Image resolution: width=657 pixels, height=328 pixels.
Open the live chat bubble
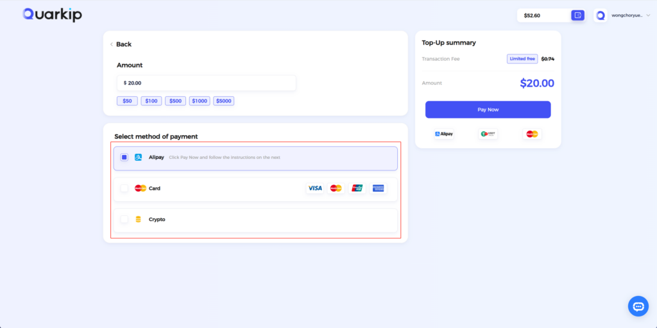tap(638, 306)
